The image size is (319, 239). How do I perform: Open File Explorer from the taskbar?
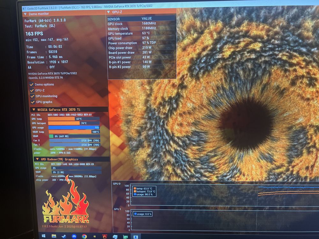coord(54,236)
